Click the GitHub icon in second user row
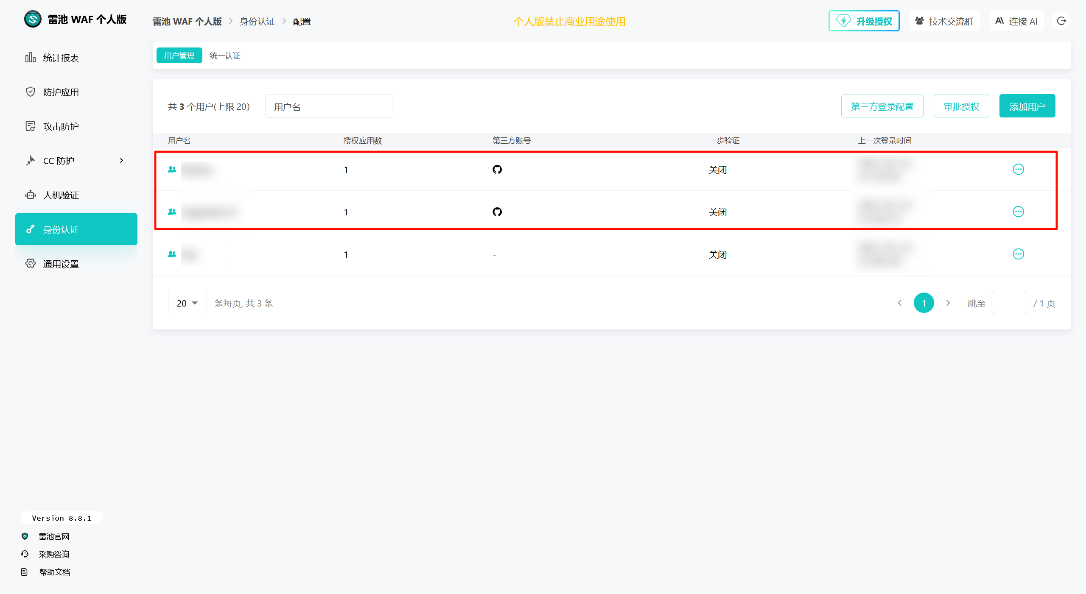The image size is (1086, 594). pos(497,212)
